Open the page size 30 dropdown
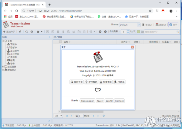Screen dimensions: 182x129 (x=58, y=116)
